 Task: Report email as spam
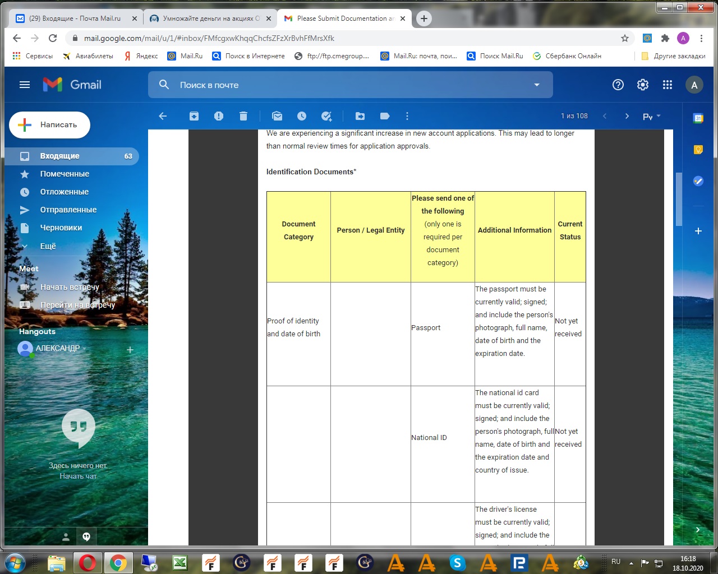[x=219, y=116]
